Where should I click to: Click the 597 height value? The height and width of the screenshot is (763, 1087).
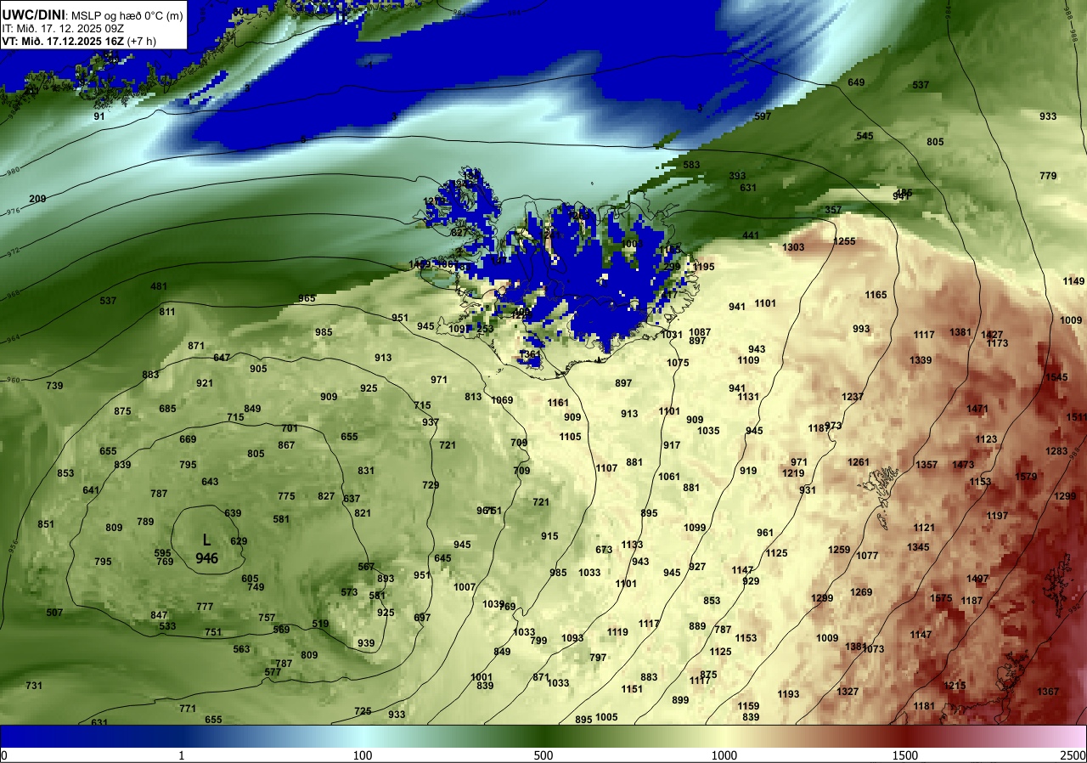(763, 116)
